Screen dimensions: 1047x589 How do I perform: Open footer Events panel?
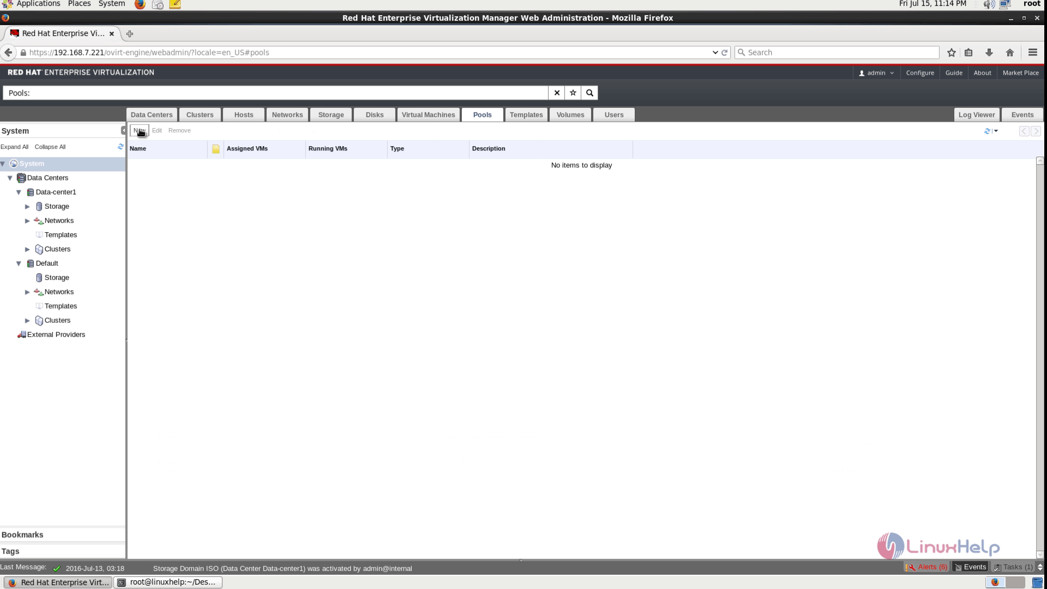click(x=970, y=567)
